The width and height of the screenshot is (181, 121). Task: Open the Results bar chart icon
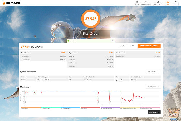[168, 2]
